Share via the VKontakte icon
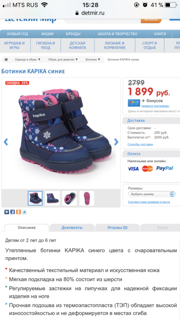 pyautogui.click(x=7, y=212)
